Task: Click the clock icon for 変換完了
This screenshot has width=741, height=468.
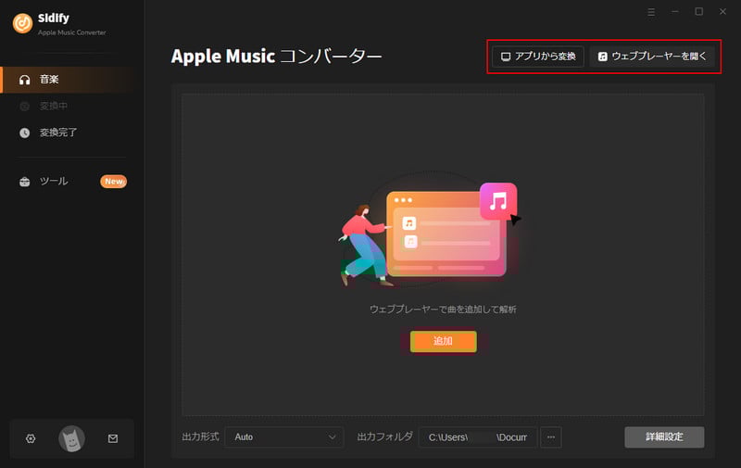Action: tap(25, 133)
